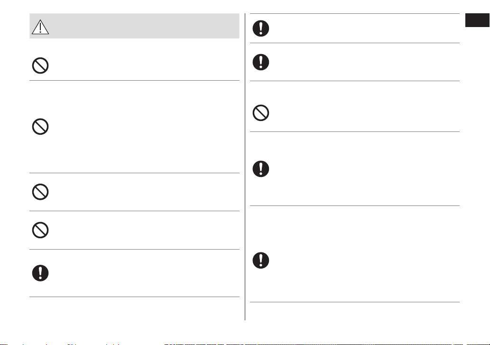
Task: Click the warning triangle icon in the gray banner
Action: coord(40,27)
